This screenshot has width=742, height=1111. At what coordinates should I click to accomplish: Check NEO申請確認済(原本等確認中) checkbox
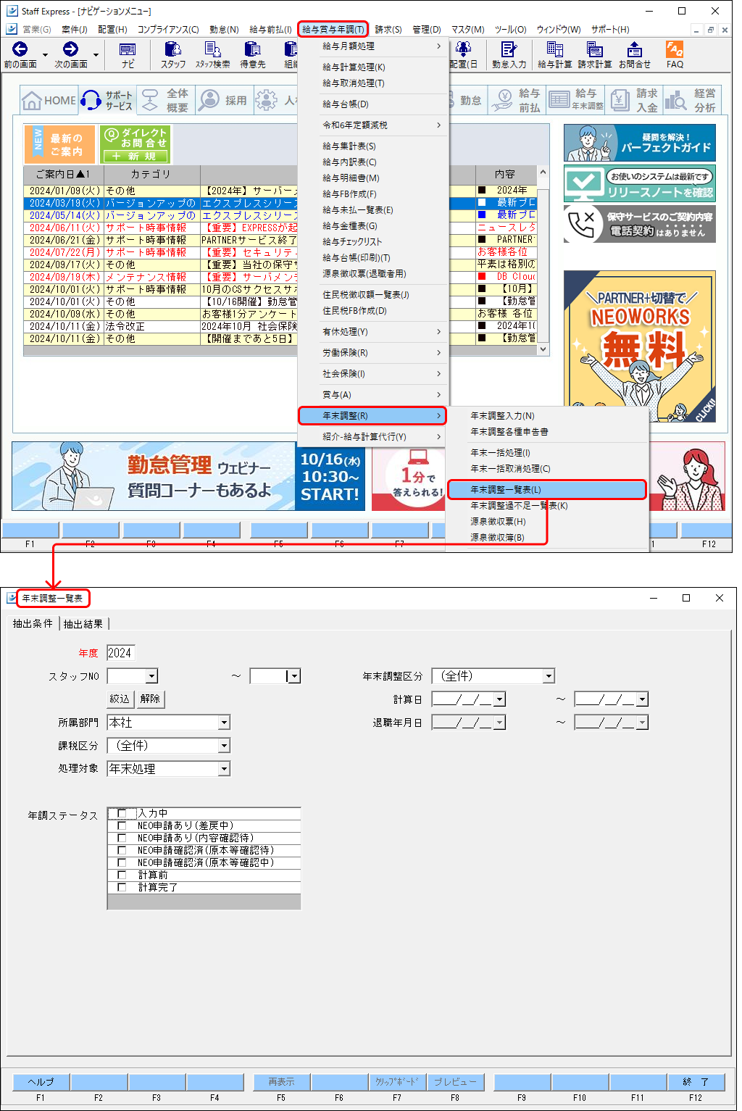tap(122, 862)
